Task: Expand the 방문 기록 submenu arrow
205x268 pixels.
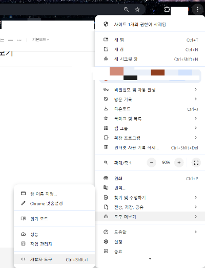Action: (196, 99)
